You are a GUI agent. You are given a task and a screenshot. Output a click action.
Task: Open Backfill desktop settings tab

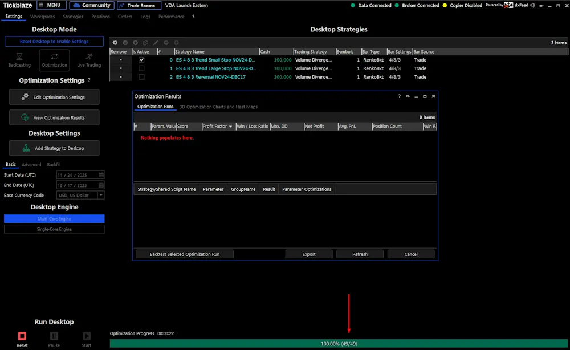[54, 165]
